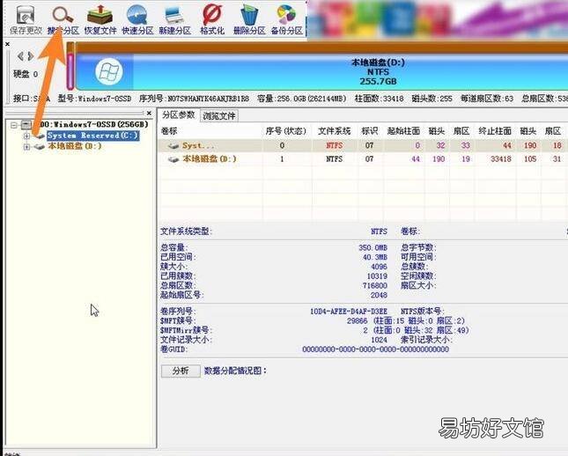
Task: Click the 29866 $MFT cluster value
Action: (357, 320)
